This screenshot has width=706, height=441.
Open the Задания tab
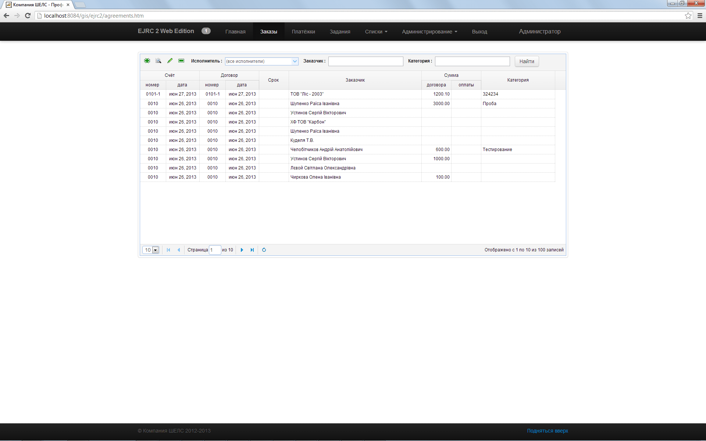[340, 32]
